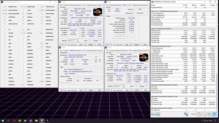This screenshot has width=219, height=123.
Task: Open network status tray icon
Action: (205, 121)
